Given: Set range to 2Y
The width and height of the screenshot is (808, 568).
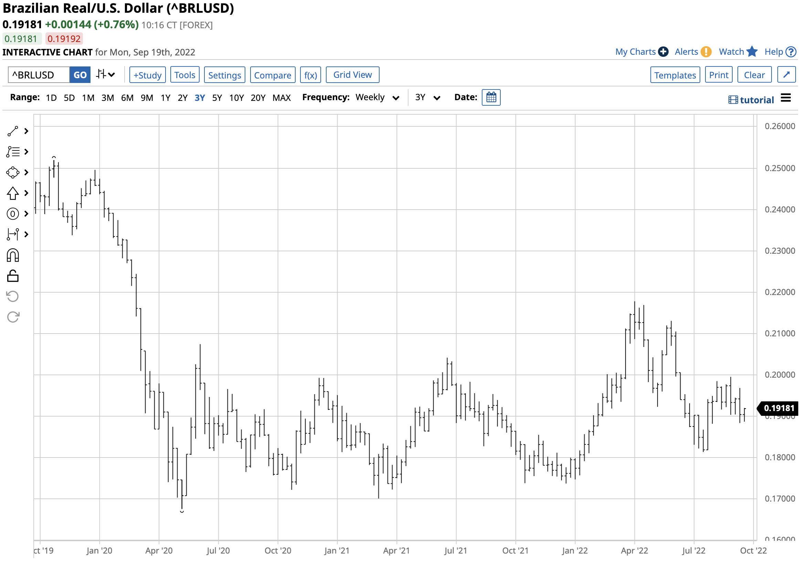Looking at the screenshot, I should pos(183,98).
